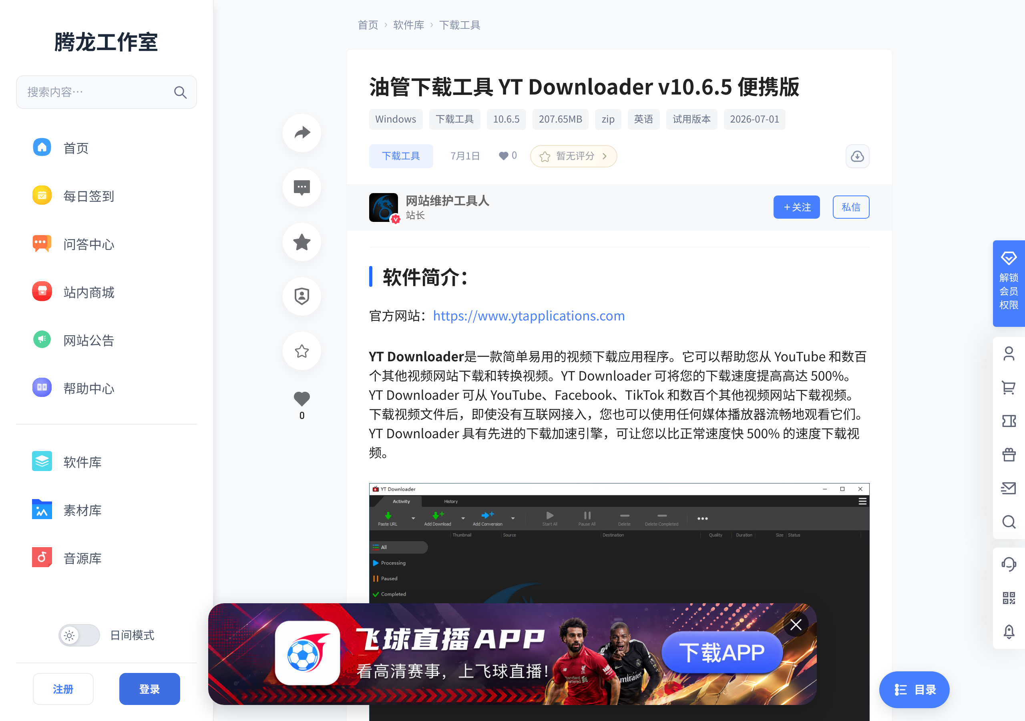Show the QR code icon
This screenshot has width=1025, height=721.
click(x=1009, y=598)
